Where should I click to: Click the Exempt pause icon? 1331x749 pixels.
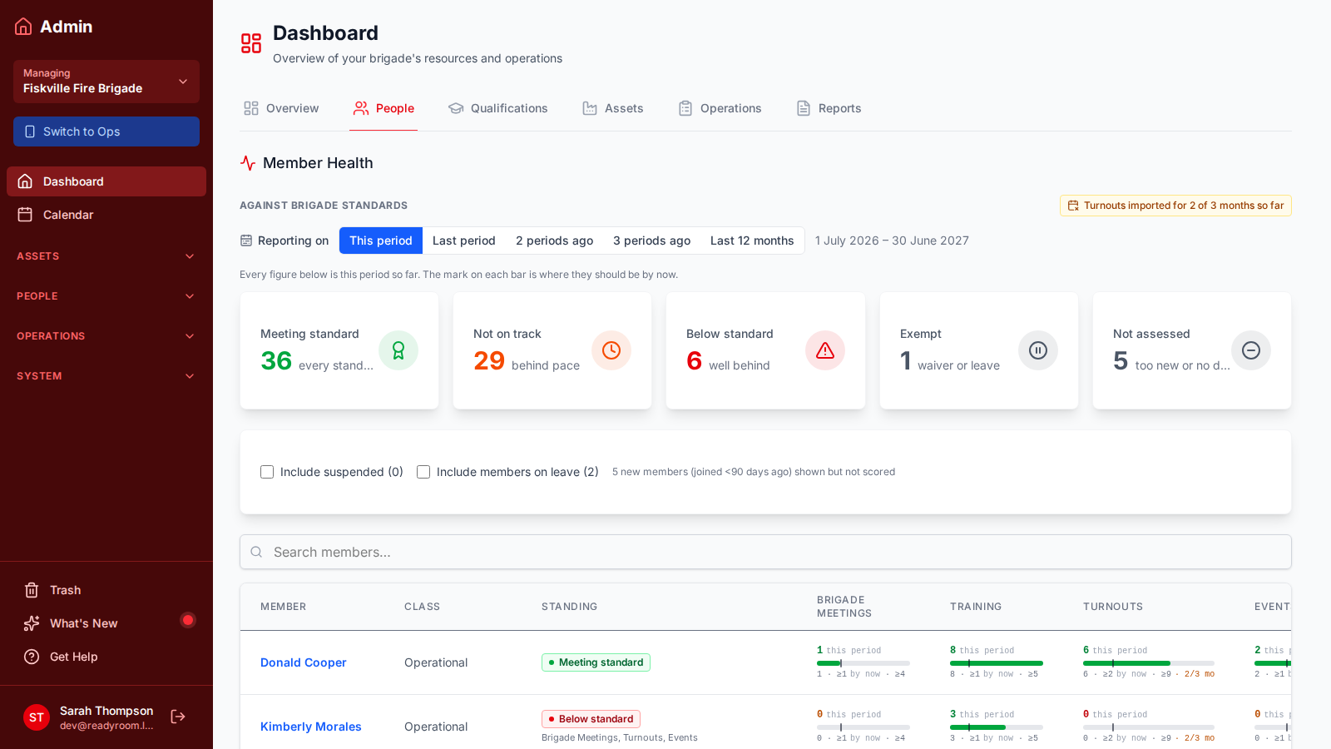tap(1038, 350)
